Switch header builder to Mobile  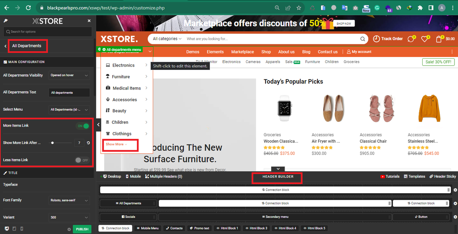point(133,176)
